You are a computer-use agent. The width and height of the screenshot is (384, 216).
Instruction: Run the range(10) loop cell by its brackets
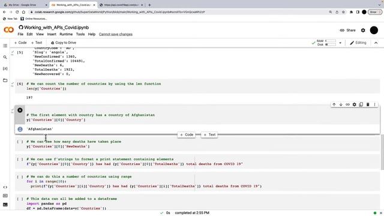click(20, 176)
